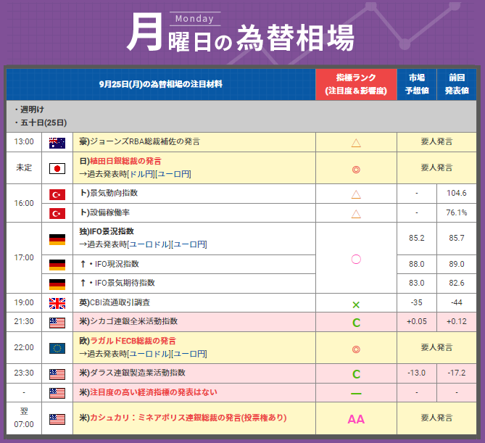The image size is (485, 443).
Task: Open ユーロドル link under IFO景況指数
Action: click(x=149, y=244)
